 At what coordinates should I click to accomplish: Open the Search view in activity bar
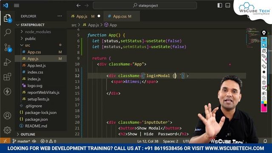click(x=7, y=32)
